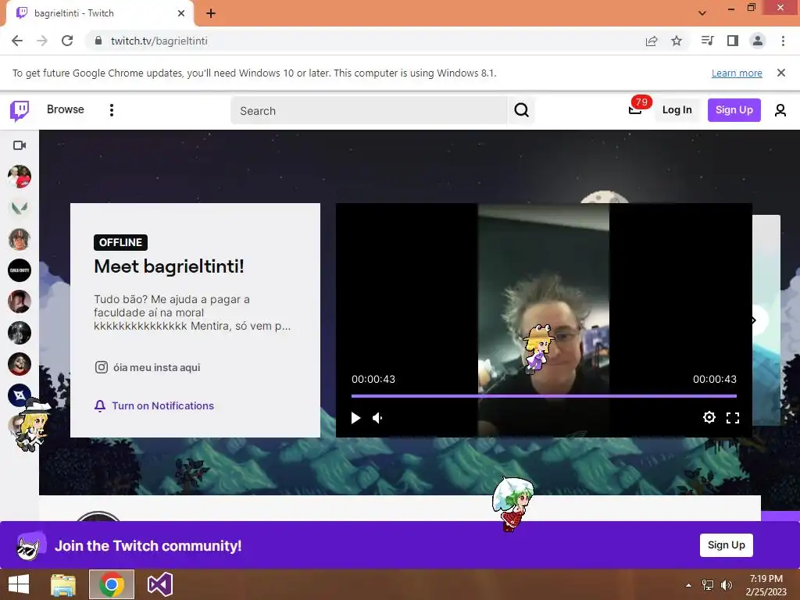
Task: Click the Log In button
Action: (x=677, y=109)
